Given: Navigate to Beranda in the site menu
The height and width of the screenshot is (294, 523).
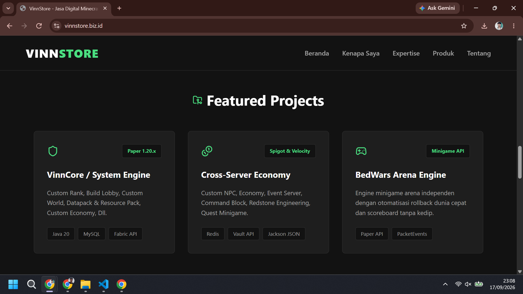Looking at the screenshot, I should [317, 53].
